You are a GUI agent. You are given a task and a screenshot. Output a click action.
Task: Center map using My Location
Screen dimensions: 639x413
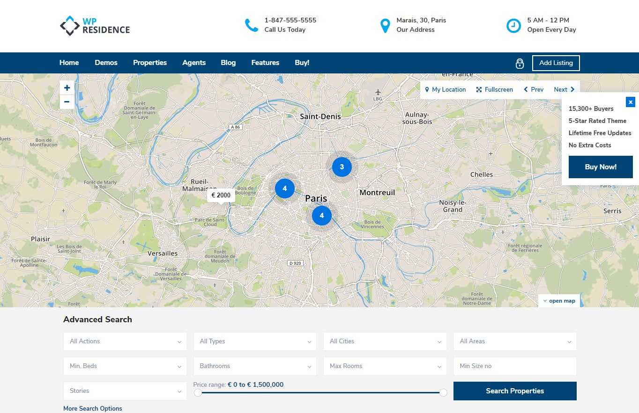445,89
